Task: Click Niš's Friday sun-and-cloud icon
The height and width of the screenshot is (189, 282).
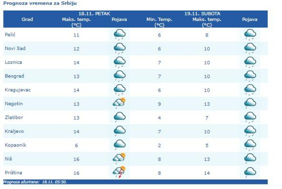Action: click(x=119, y=158)
